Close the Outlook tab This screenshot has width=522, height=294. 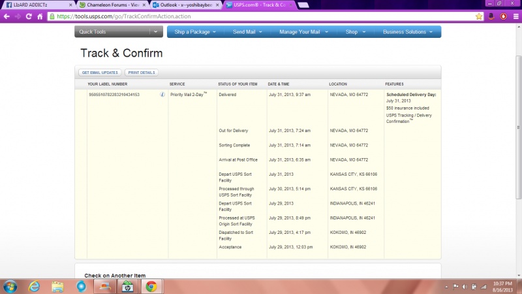click(x=217, y=5)
